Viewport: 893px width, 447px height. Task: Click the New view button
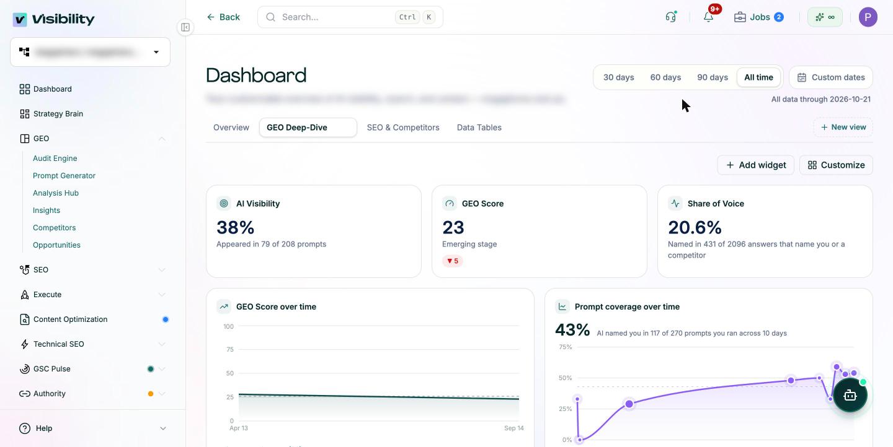(843, 127)
